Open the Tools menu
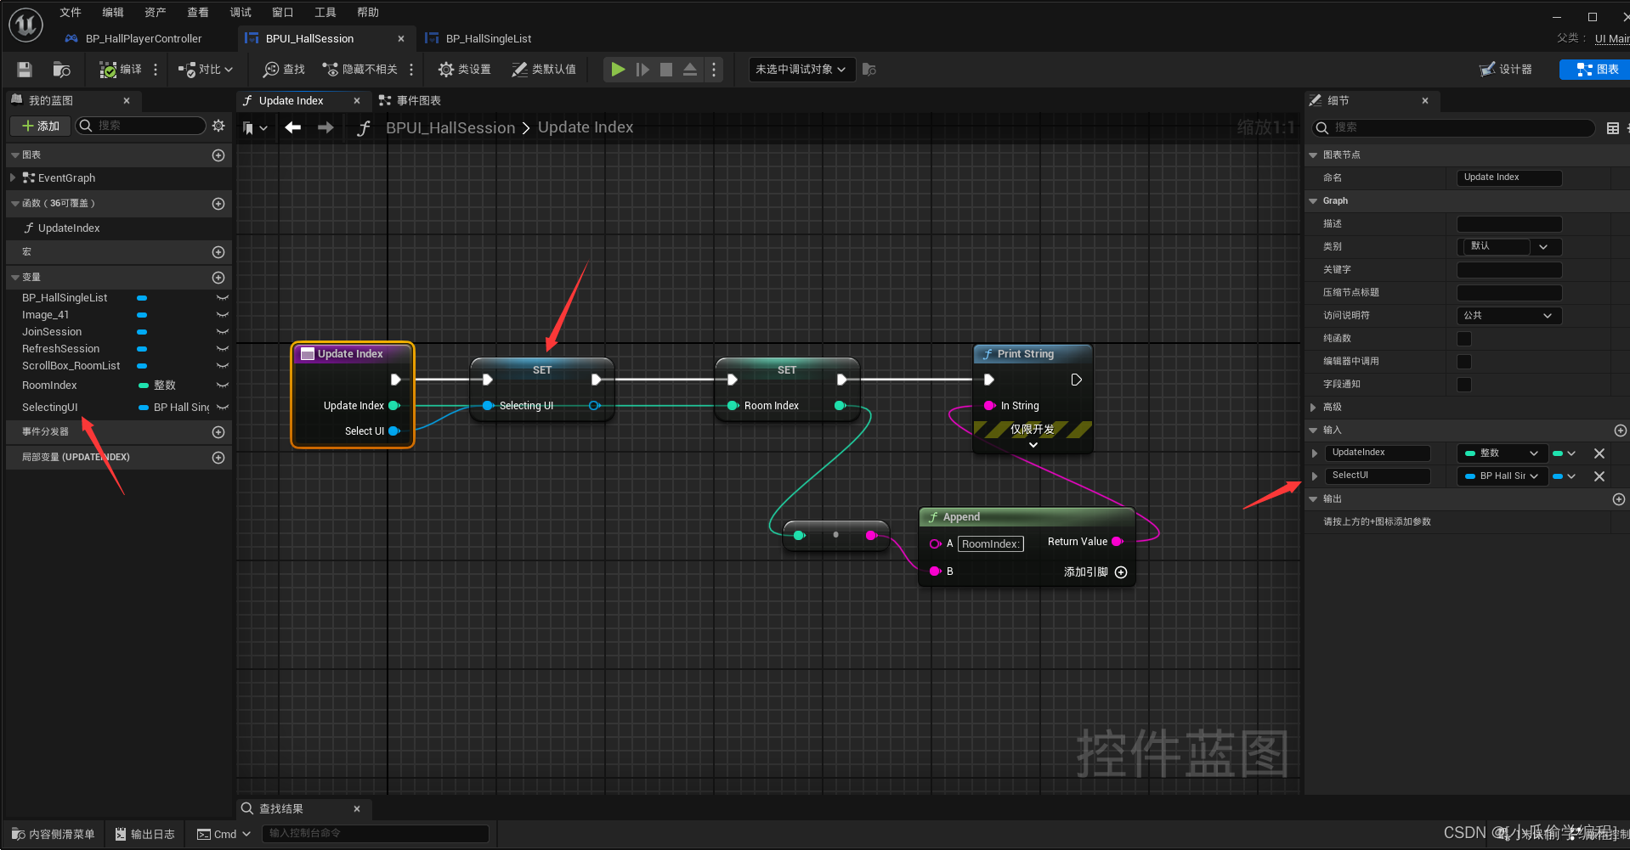The height and width of the screenshot is (850, 1630). click(325, 12)
